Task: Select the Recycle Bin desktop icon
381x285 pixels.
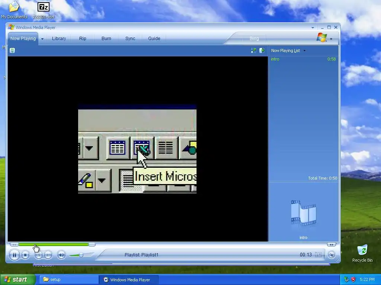Action: pyautogui.click(x=362, y=253)
